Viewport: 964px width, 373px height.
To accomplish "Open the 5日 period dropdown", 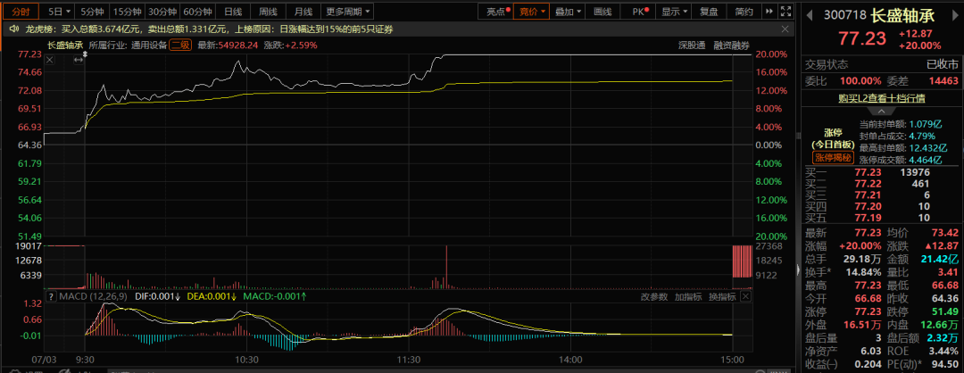I will [x=60, y=11].
